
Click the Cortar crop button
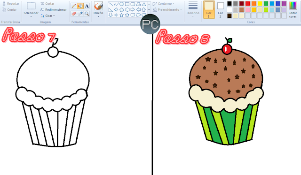(48, 4)
